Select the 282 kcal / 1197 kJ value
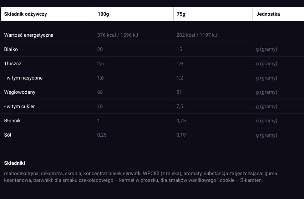Viewport: 304px width, 199px height. click(x=197, y=35)
